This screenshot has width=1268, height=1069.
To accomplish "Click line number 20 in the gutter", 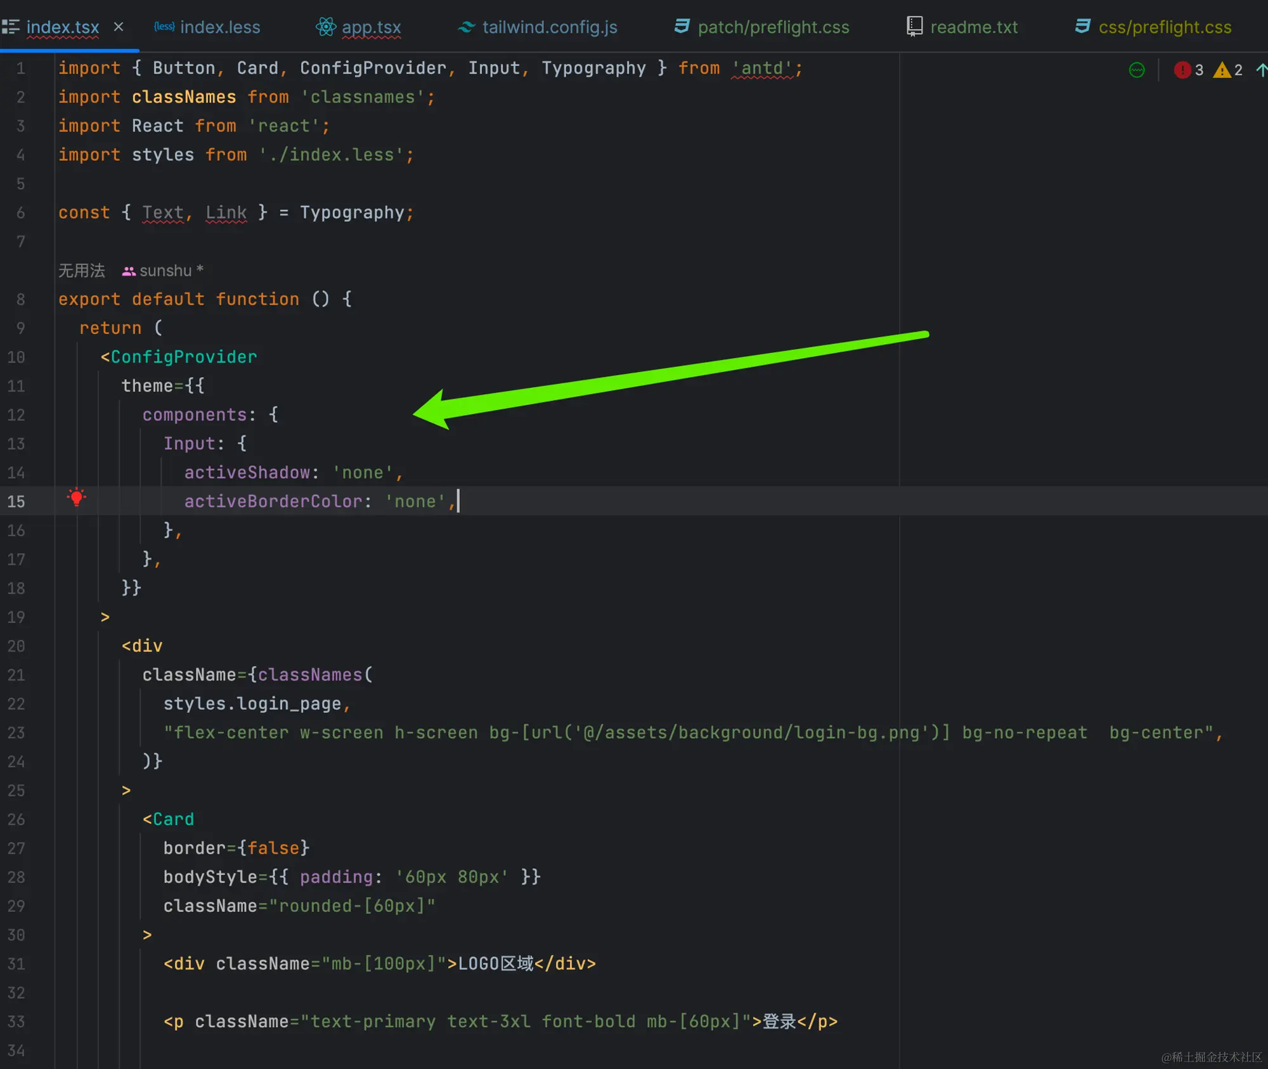I will coord(16,646).
